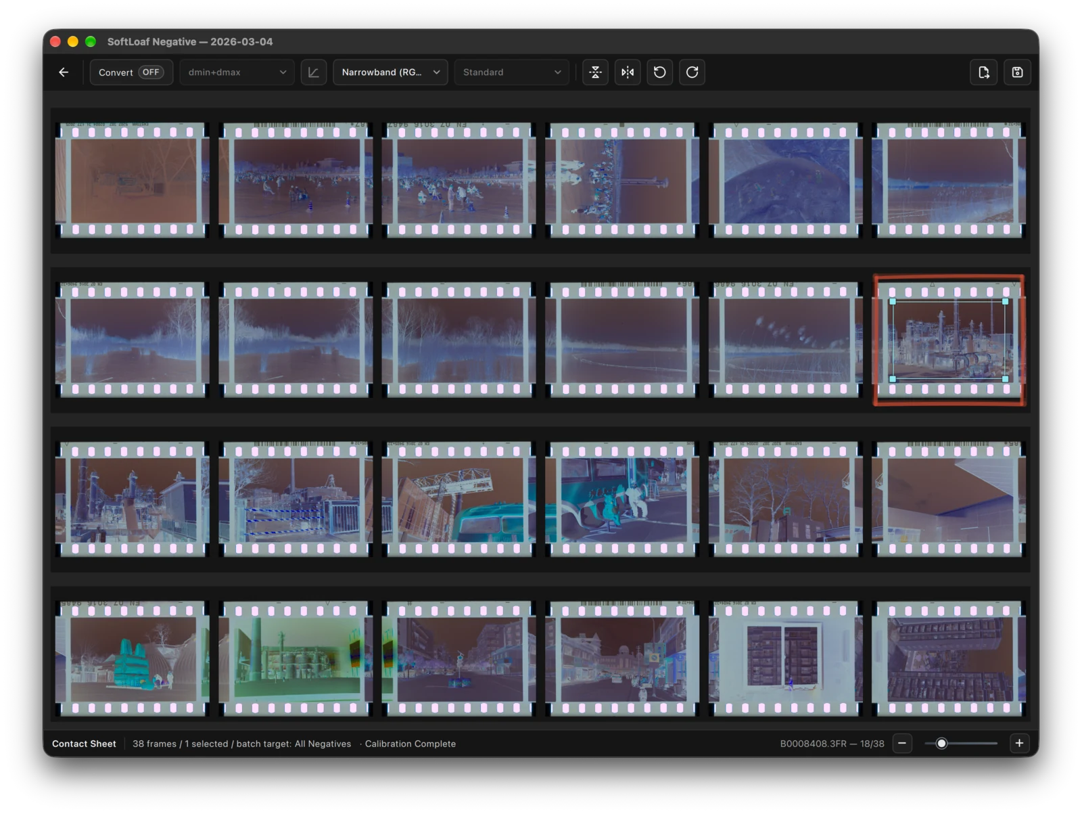Select the bare winter trees frame
The image size is (1082, 814).
pyautogui.click(x=786, y=499)
